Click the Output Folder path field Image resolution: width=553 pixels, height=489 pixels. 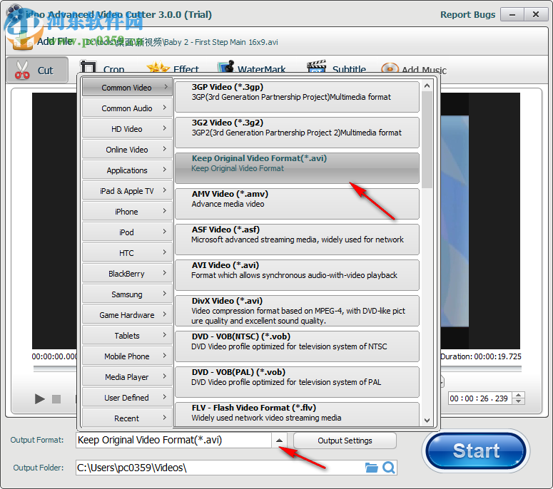pyautogui.click(x=220, y=468)
